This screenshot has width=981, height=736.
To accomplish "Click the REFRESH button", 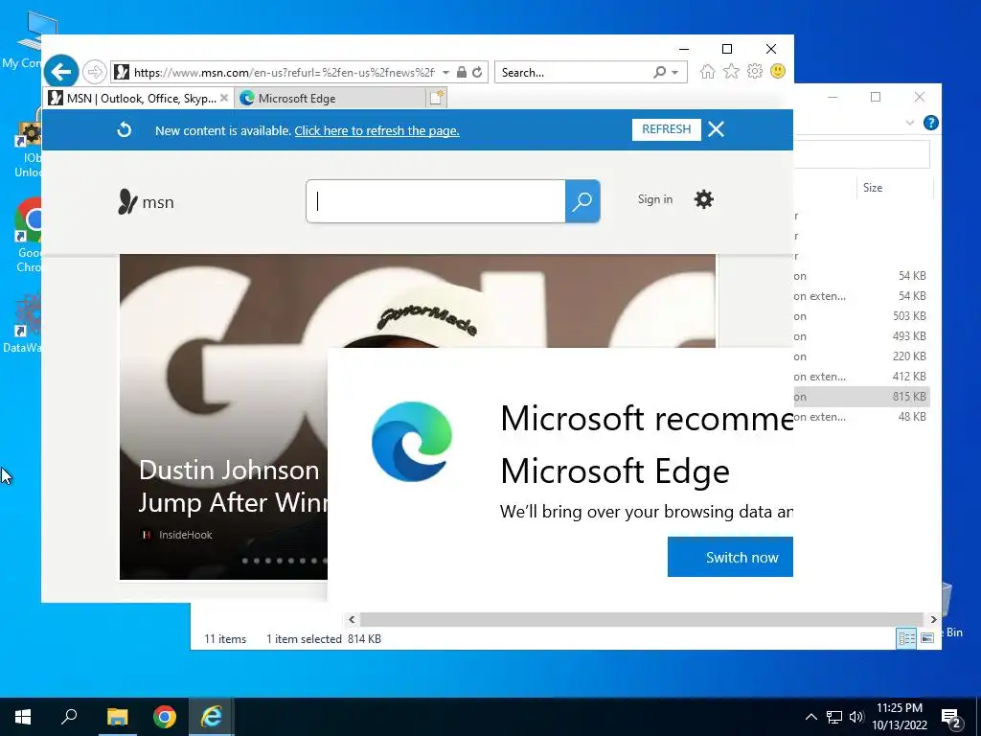I will pyautogui.click(x=667, y=129).
